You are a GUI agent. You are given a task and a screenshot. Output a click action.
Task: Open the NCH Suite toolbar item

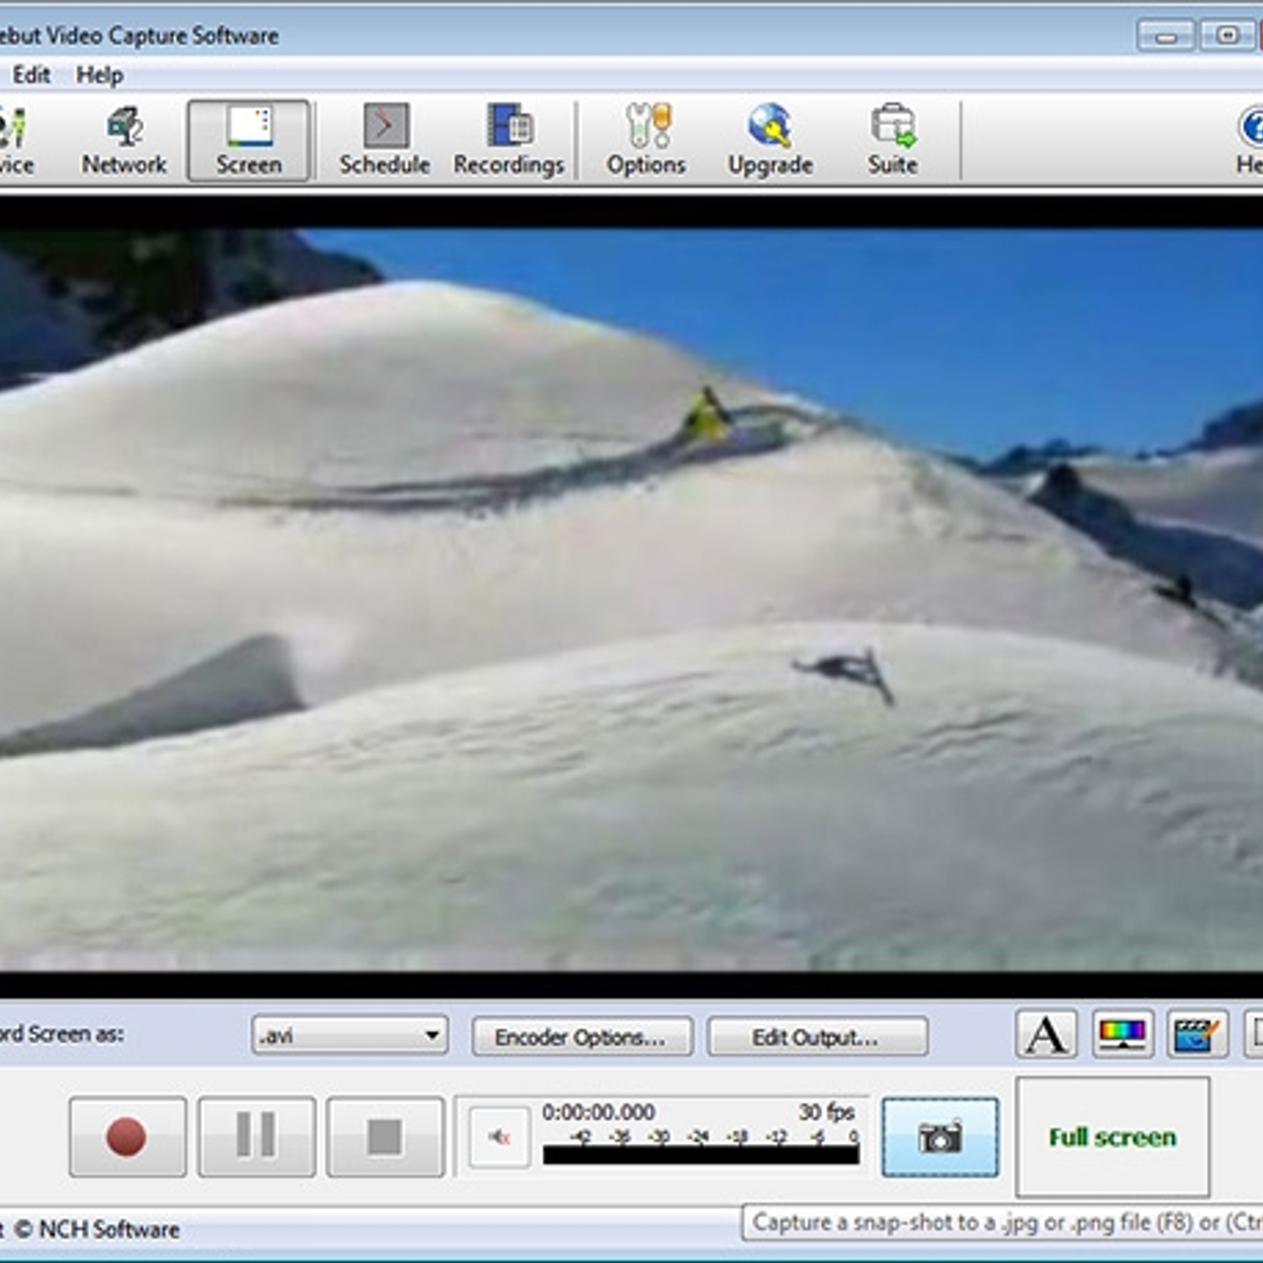pyautogui.click(x=893, y=141)
